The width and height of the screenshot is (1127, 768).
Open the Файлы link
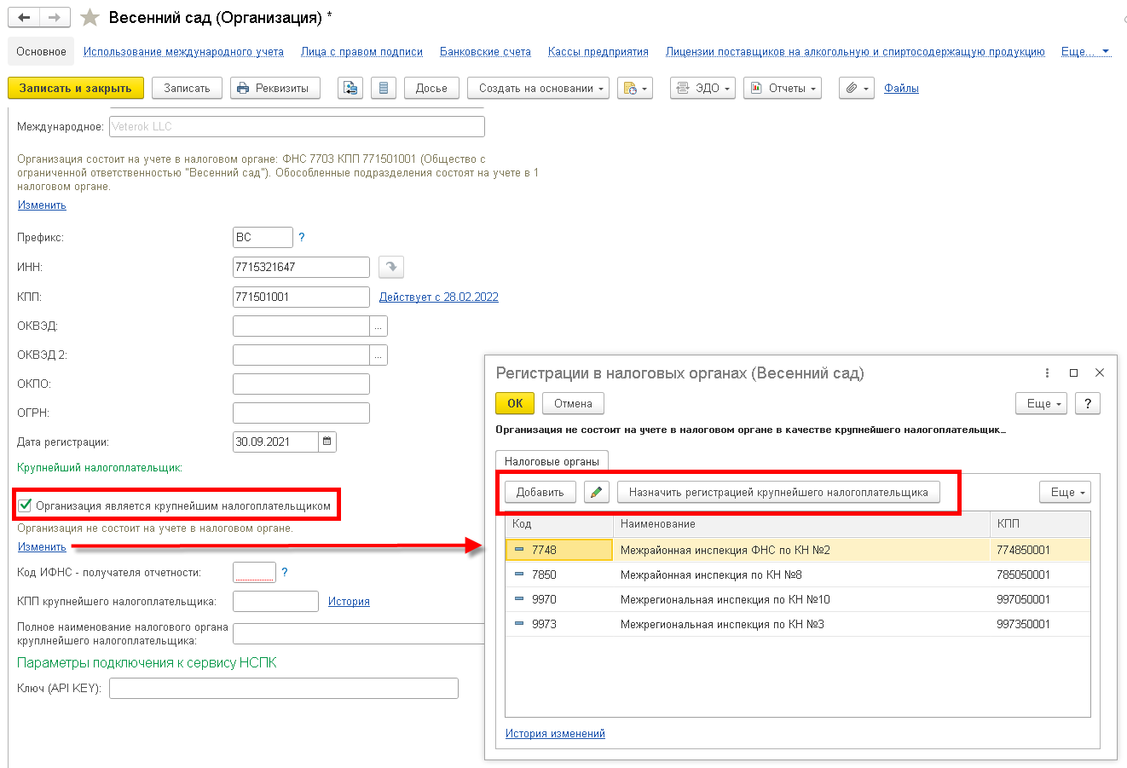901,88
